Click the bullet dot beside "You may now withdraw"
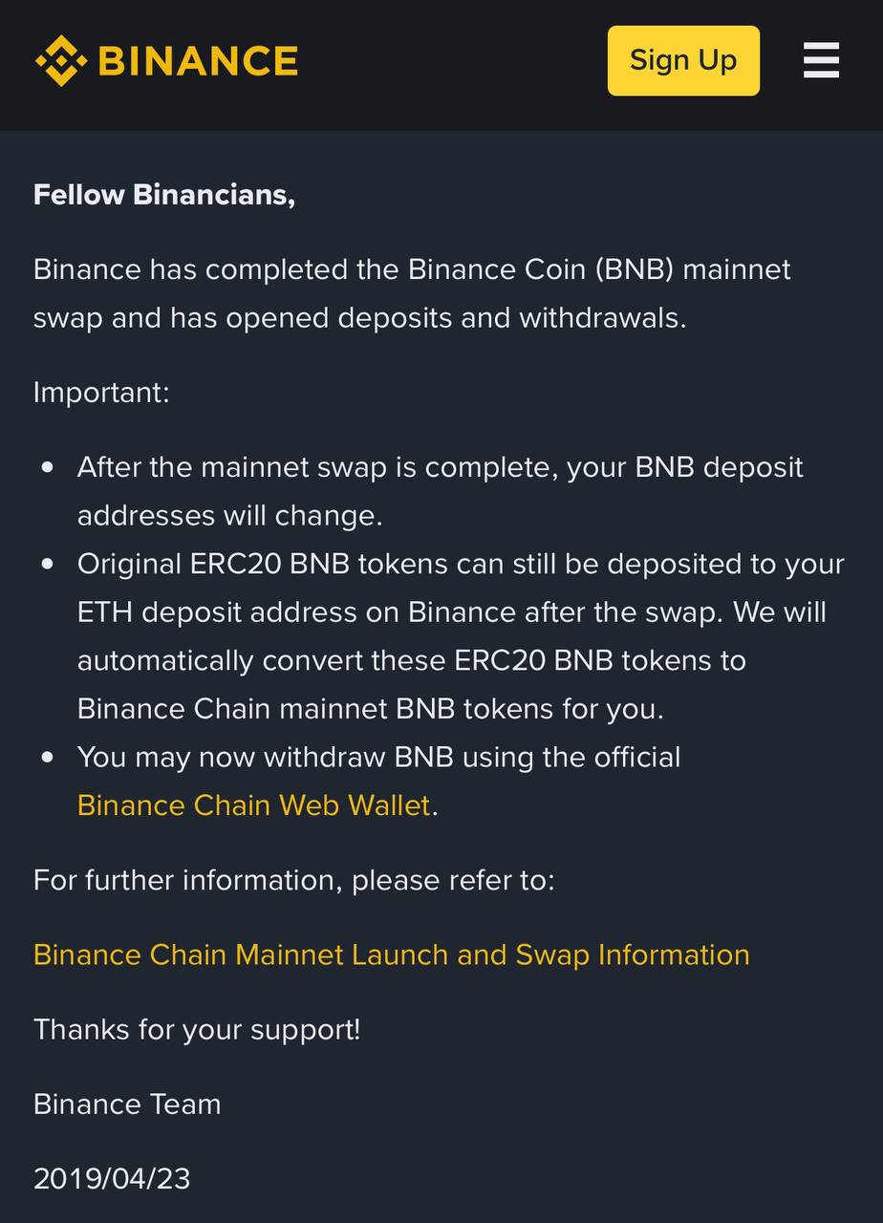This screenshot has width=883, height=1223. coord(48,757)
